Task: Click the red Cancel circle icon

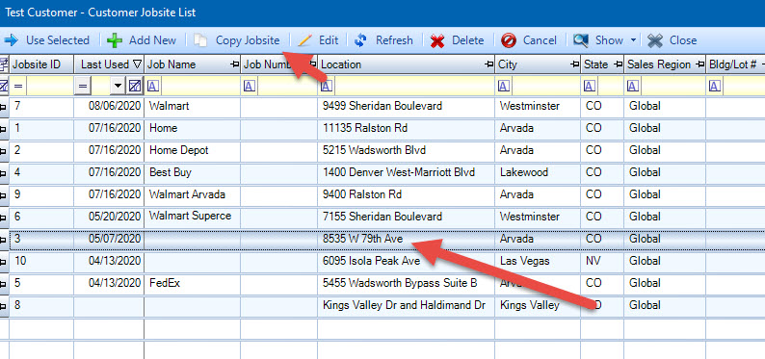Action: coord(509,40)
